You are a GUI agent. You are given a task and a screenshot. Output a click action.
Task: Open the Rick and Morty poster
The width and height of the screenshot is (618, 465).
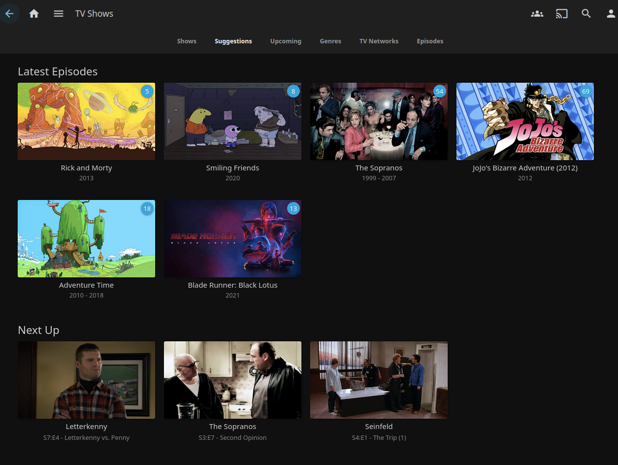coord(86,121)
